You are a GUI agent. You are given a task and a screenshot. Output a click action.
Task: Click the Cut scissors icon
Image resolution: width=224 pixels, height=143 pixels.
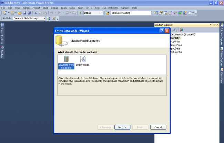[35, 13]
